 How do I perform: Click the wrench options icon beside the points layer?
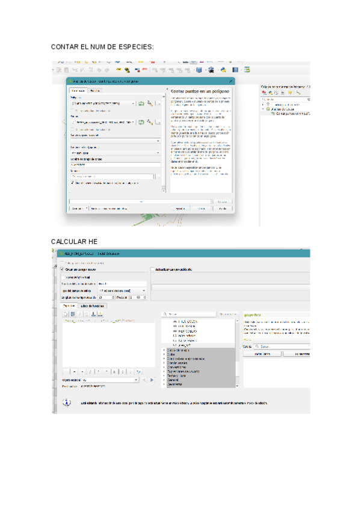[x=150, y=122]
